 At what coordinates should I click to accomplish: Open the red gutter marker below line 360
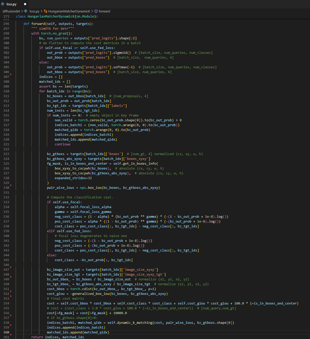pyautogui.click(x=11, y=335)
